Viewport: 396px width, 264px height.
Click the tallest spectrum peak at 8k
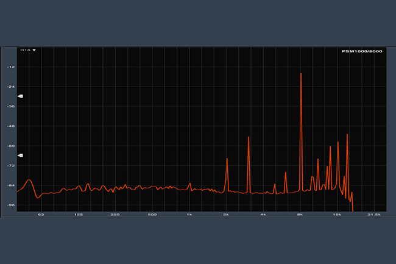tap(301, 74)
